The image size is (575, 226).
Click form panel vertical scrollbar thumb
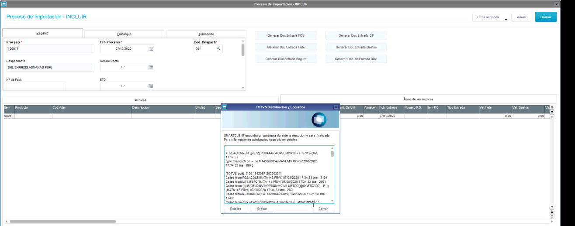click(x=243, y=50)
